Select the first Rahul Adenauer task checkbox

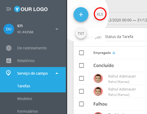point(81,78)
